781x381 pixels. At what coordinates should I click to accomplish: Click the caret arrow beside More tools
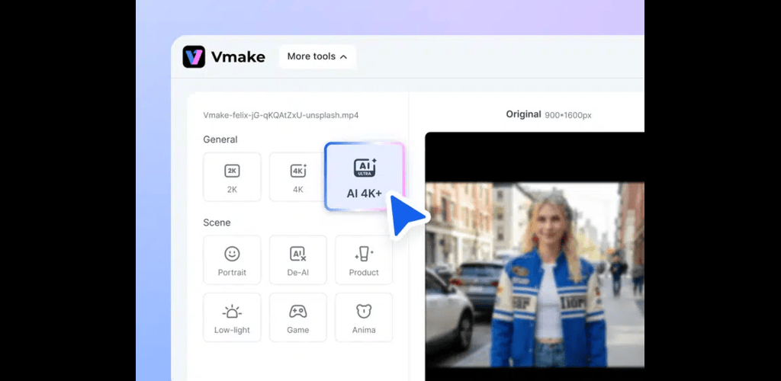click(x=343, y=57)
